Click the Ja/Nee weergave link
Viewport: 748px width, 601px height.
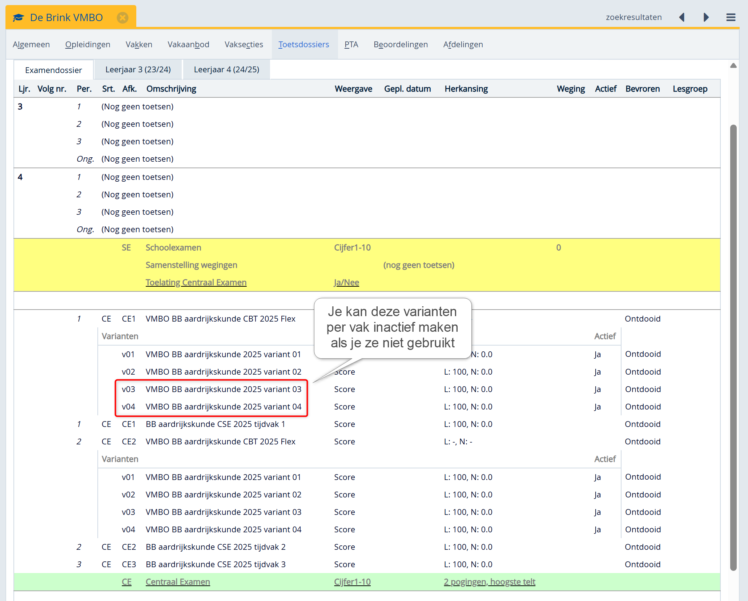coord(346,282)
